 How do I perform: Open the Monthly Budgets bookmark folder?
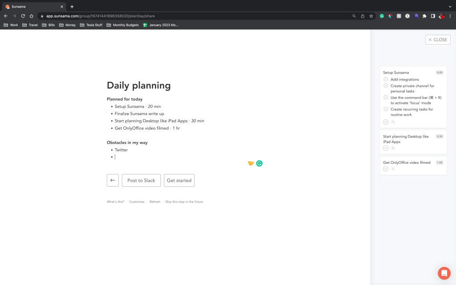pyautogui.click(x=122, y=25)
